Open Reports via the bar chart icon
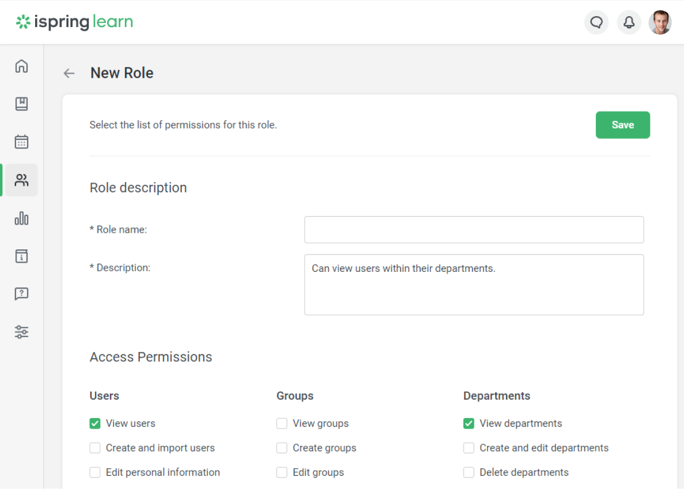 tap(21, 218)
